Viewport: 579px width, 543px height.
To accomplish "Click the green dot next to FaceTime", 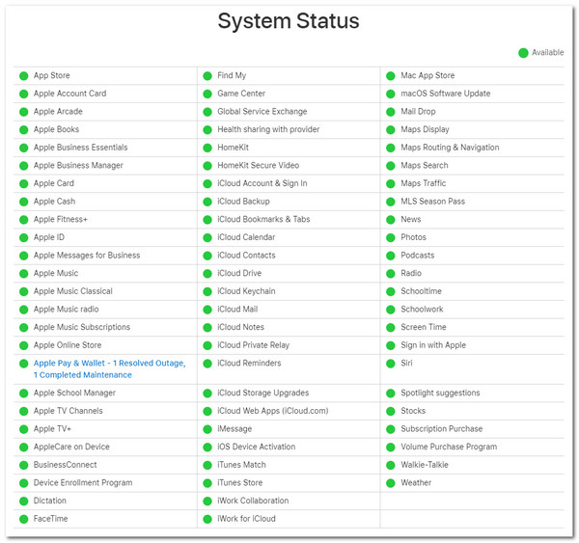I will point(23,519).
